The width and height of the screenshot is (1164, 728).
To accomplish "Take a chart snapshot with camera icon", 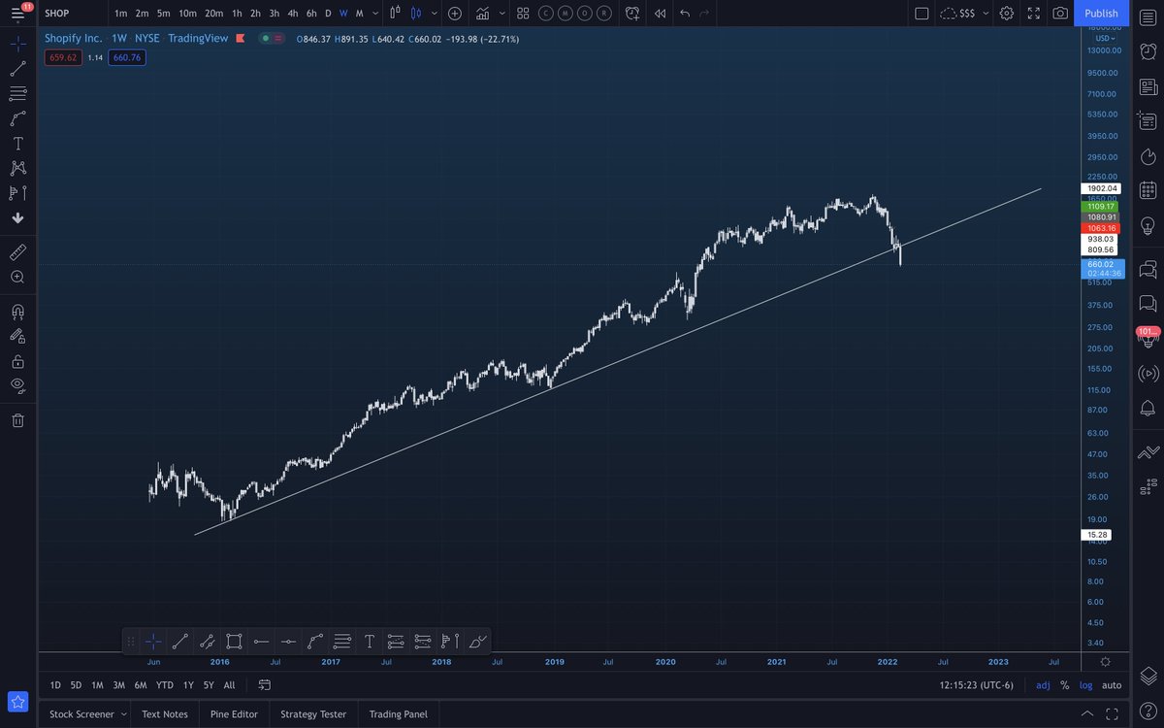I will coord(1060,14).
